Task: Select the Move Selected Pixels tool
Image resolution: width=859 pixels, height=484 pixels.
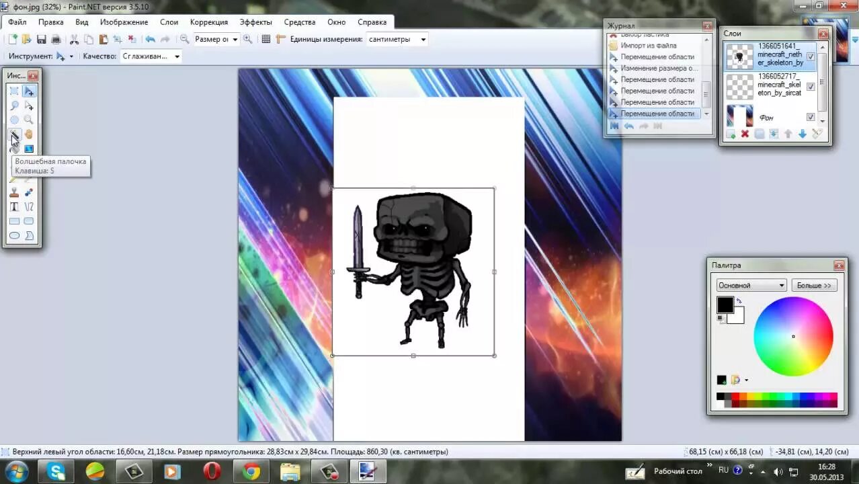Action: [x=29, y=91]
